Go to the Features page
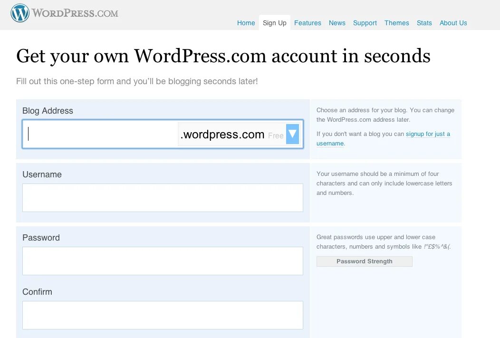 pyautogui.click(x=308, y=23)
